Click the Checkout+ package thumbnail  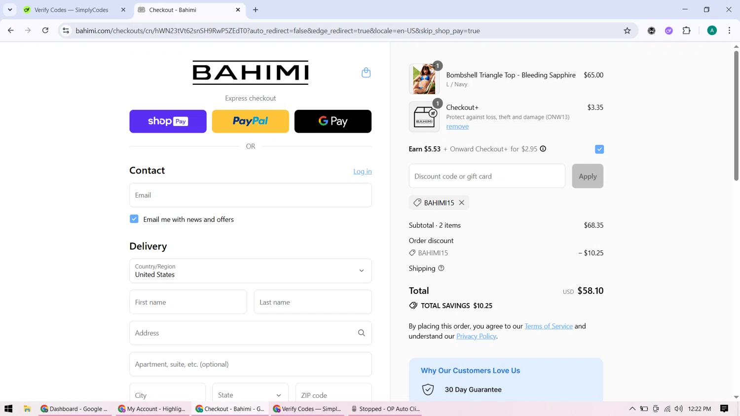424,117
